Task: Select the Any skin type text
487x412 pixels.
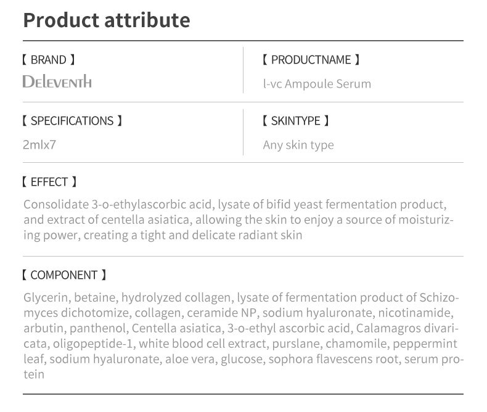Action: pyautogui.click(x=298, y=145)
